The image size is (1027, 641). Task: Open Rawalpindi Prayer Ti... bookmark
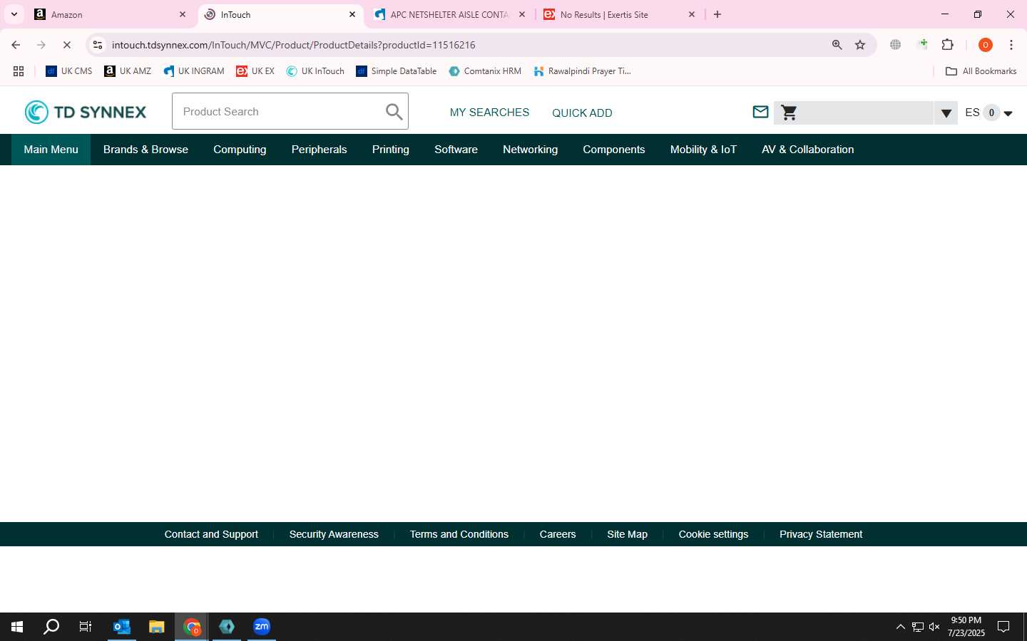coord(582,71)
